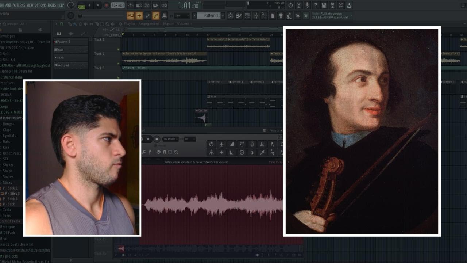Open the piano roll icon
The width and height of the screenshot is (467, 263).
click(x=239, y=16)
